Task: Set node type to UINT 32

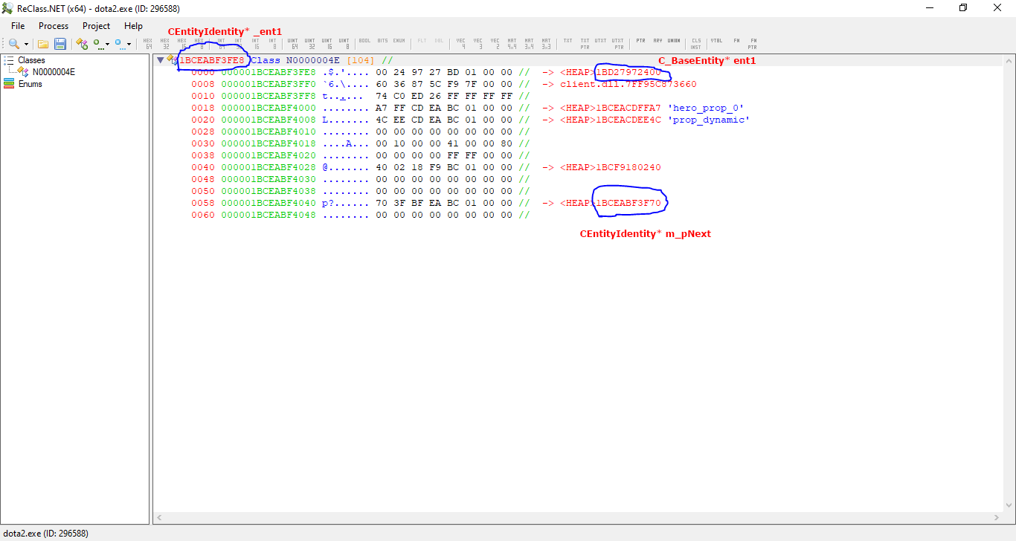Action: pyautogui.click(x=309, y=44)
